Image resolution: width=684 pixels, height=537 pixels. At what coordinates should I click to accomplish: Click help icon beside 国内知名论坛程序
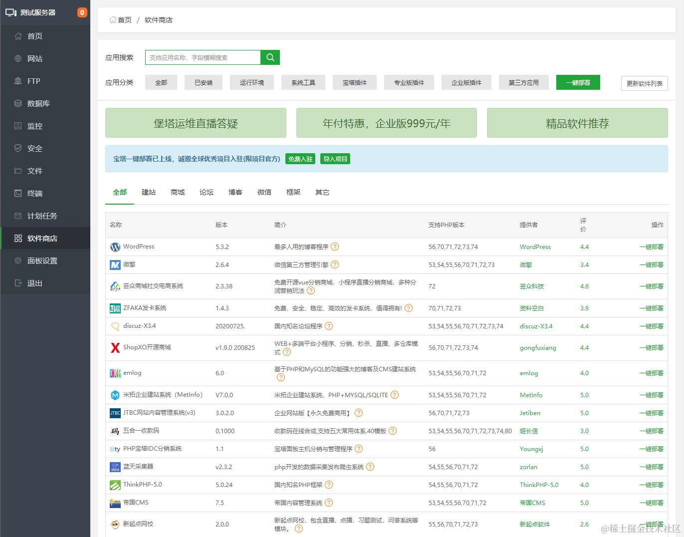(329, 326)
